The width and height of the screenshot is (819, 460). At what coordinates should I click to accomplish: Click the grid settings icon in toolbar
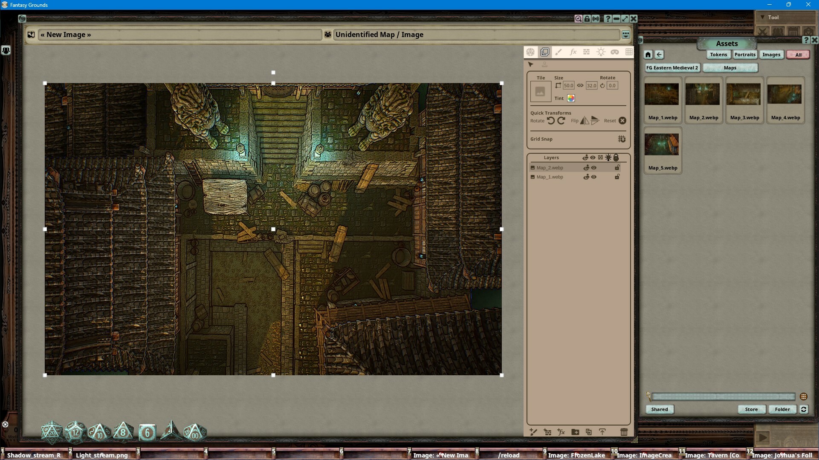click(x=629, y=52)
